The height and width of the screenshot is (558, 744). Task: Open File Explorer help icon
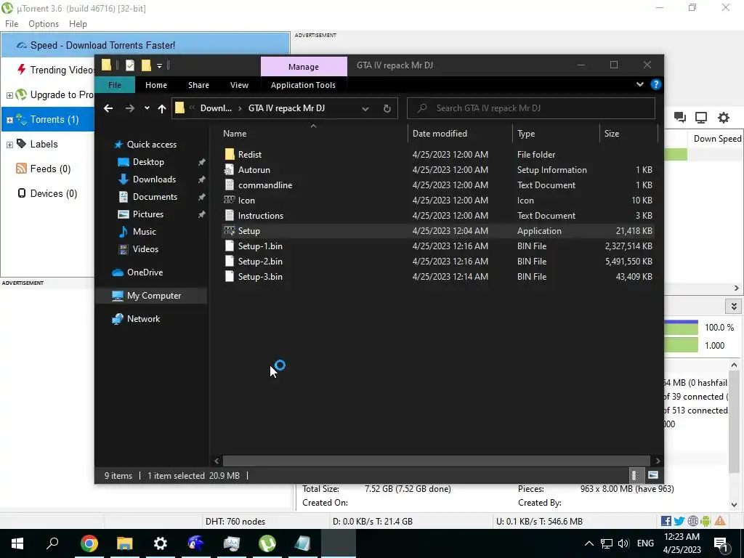656,84
